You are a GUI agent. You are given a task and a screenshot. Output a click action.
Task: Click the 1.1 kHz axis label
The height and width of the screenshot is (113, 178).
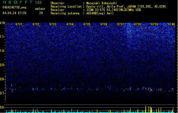point(3,37)
